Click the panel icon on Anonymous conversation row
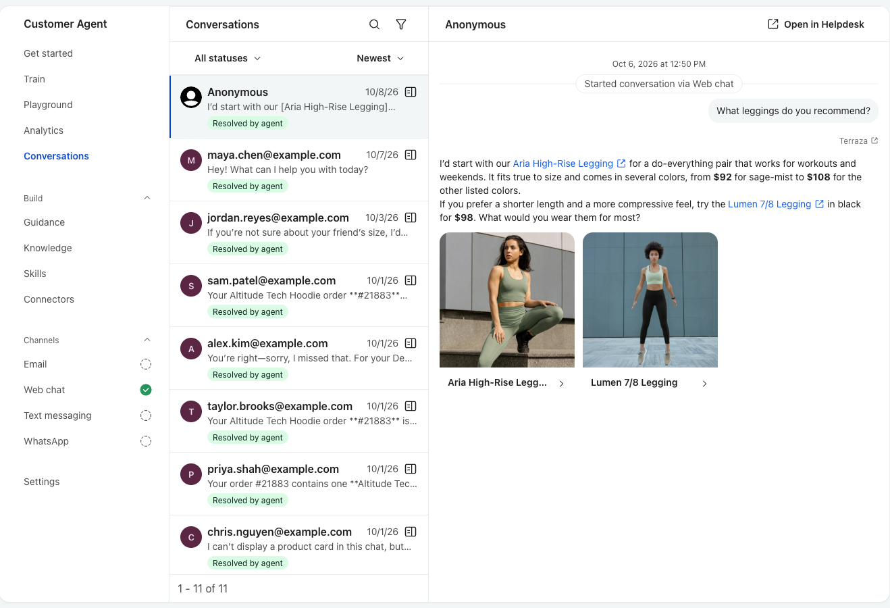 pyautogui.click(x=411, y=92)
